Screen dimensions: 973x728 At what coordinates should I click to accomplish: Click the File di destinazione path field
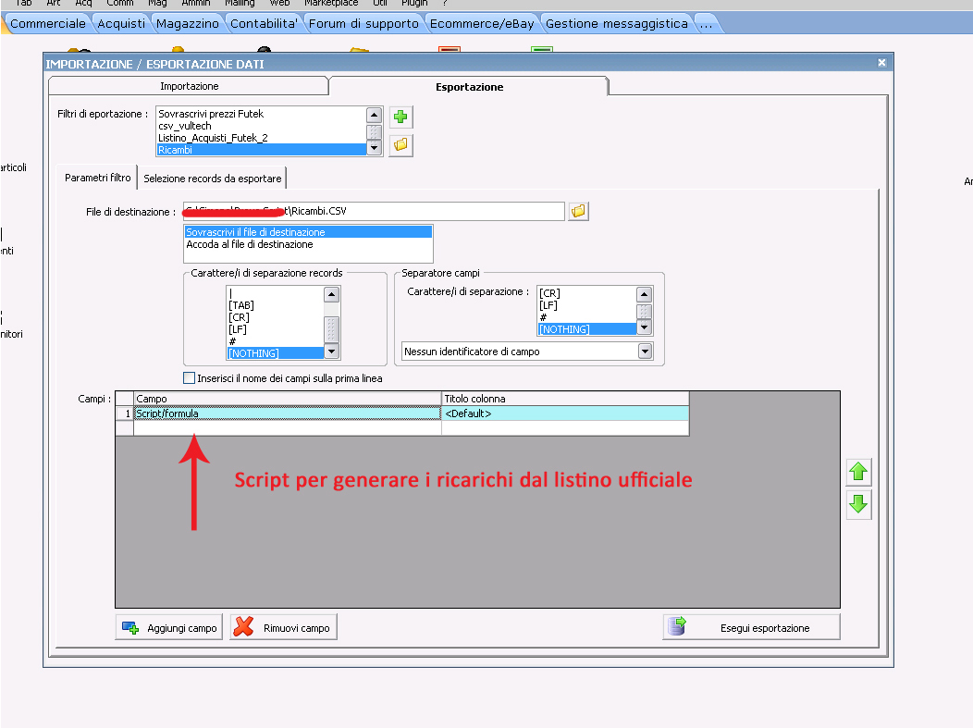coord(374,211)
